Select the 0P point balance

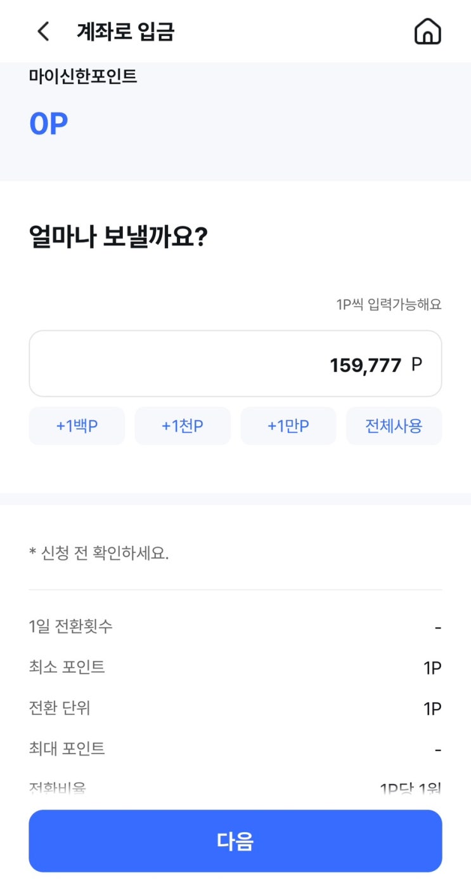click(49, 124)
